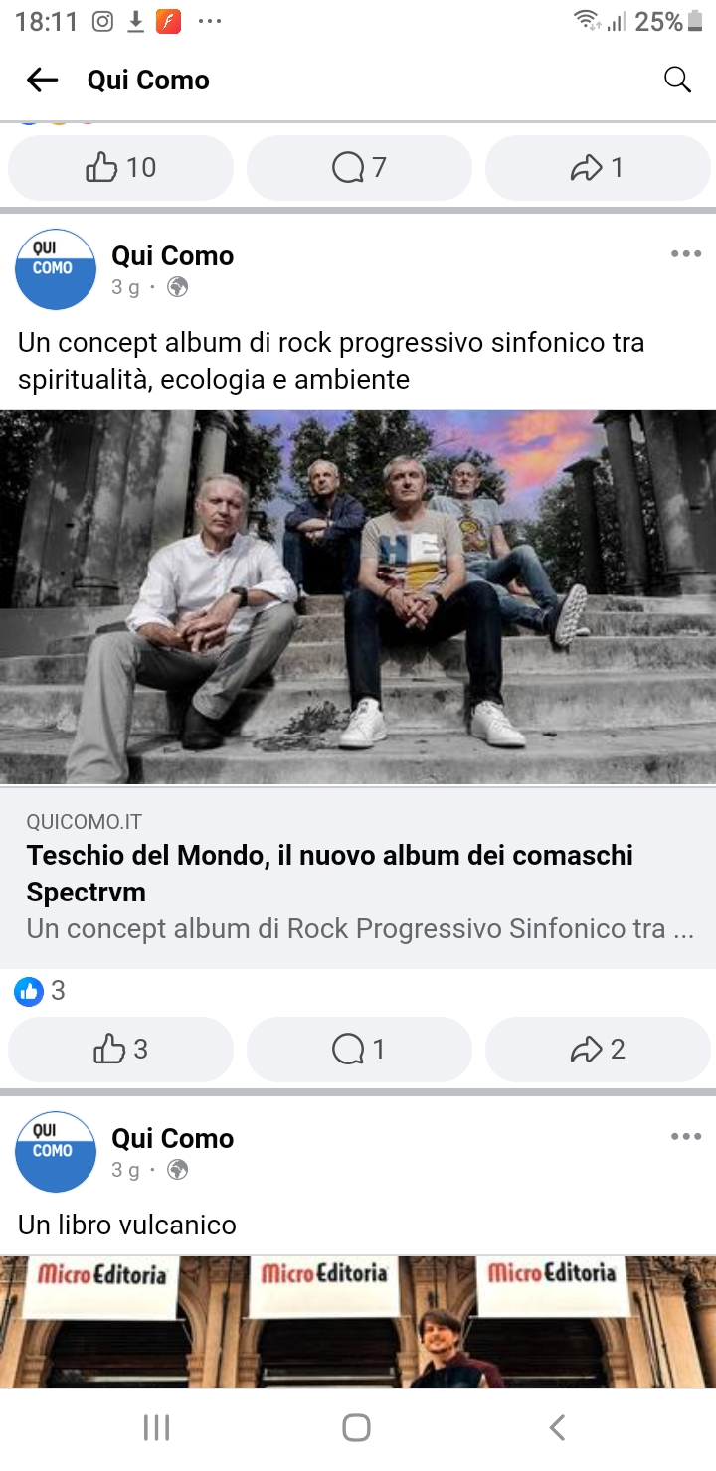Tap public globe icon on Spectrvm post
This screenshot has height=1471, width=716.
178,287
